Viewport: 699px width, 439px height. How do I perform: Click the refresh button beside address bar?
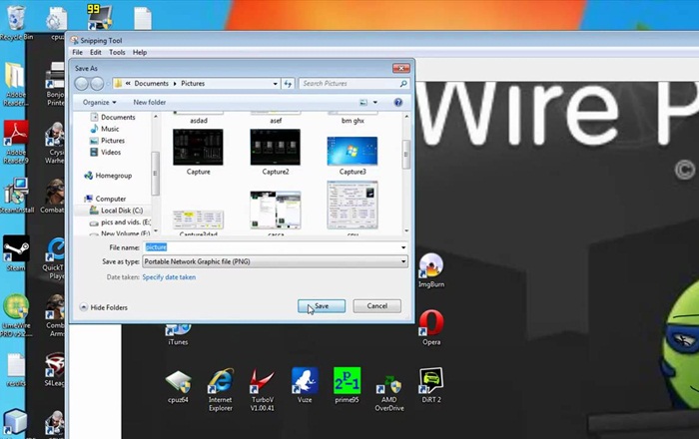pyautogui.click(x=288, y=83)
